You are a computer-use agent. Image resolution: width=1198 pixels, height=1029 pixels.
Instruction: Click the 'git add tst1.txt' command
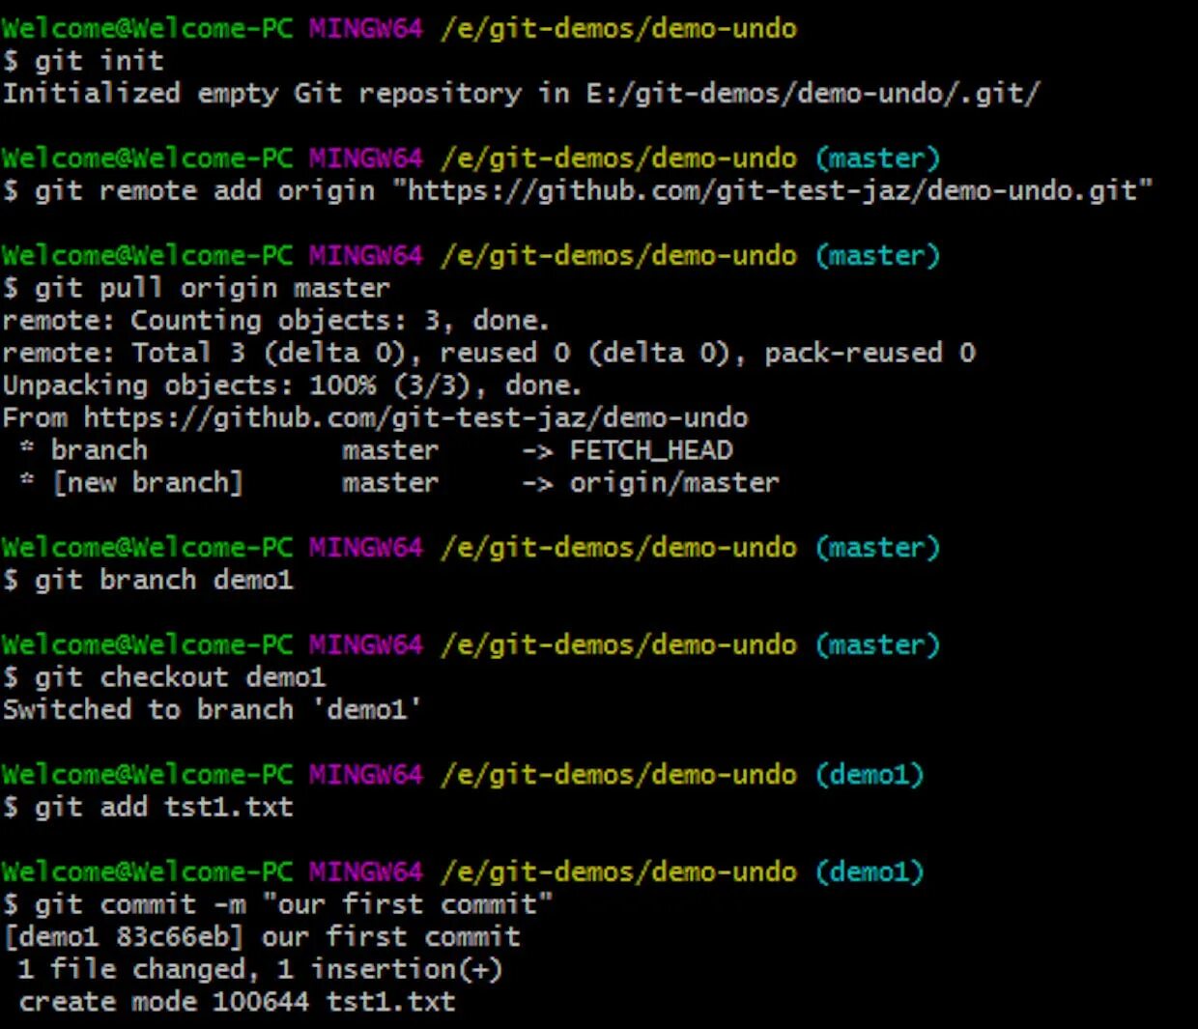coord(148,807)
